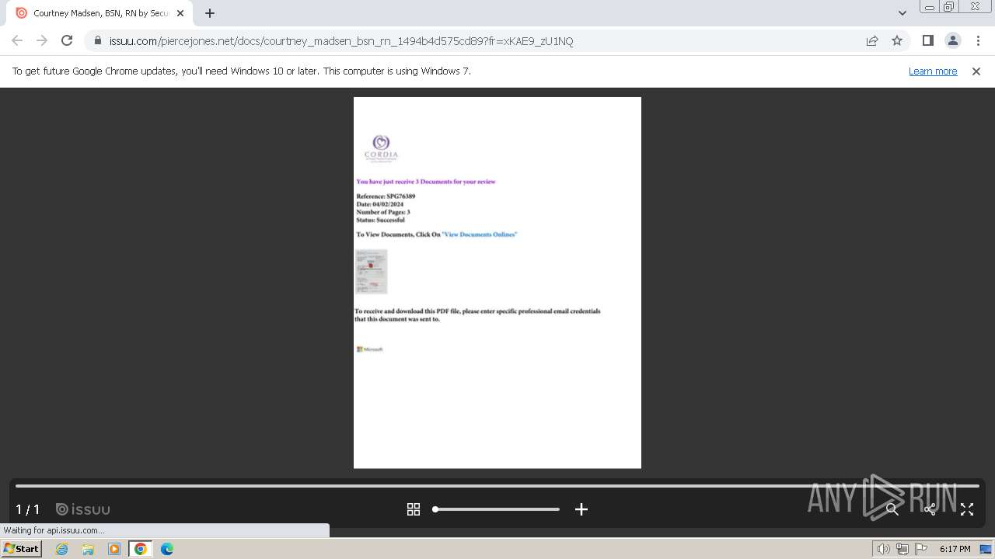This screenshot has height=559, width=995.
Task: Click Chrome icon in taskbar
Action: [x=141, y=549]
